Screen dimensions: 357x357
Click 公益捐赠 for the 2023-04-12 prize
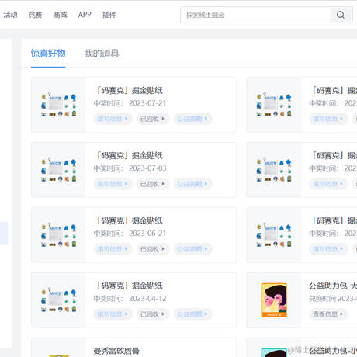(192, 314)
